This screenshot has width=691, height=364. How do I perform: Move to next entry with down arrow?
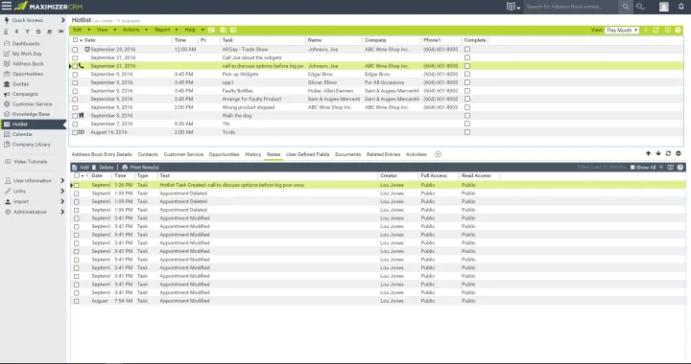click(658, 153)
